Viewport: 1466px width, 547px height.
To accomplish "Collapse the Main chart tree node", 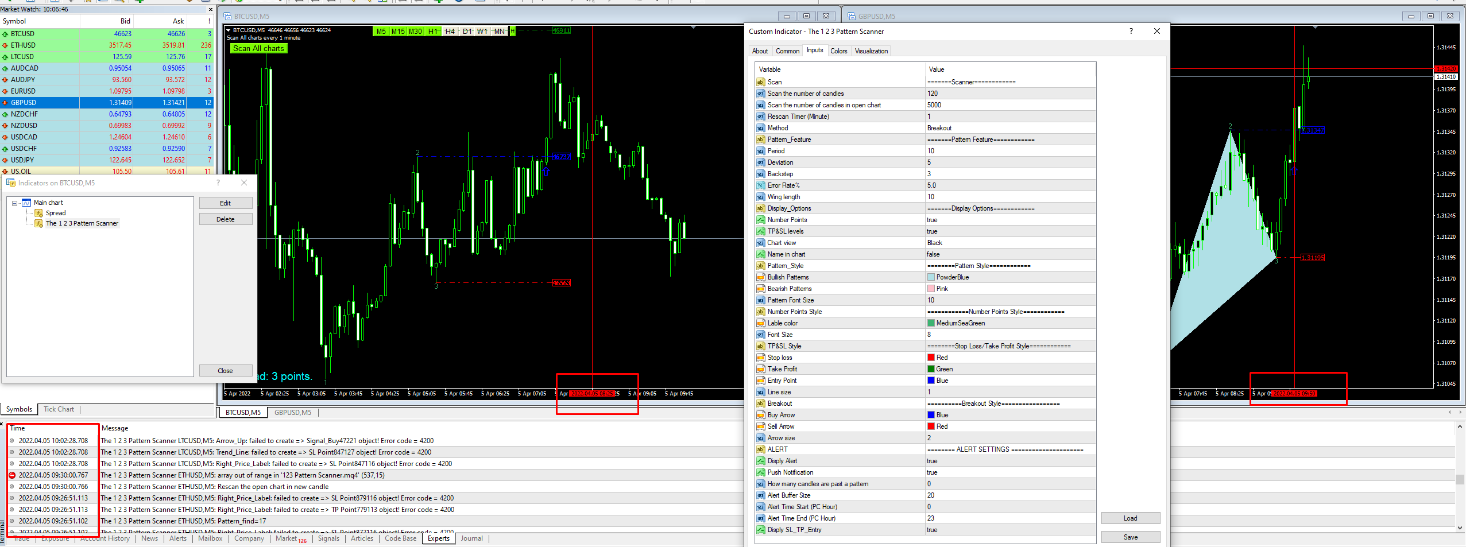I will [x=15, y=203].
